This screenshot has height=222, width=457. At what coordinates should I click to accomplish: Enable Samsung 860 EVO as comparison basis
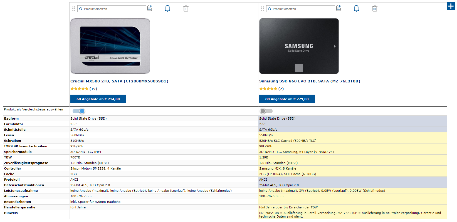point(266,111)
